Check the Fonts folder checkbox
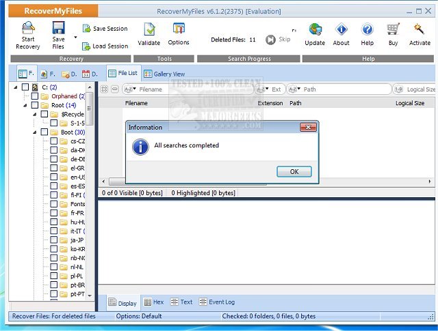438x331 pixels. [x=53, y=204]
